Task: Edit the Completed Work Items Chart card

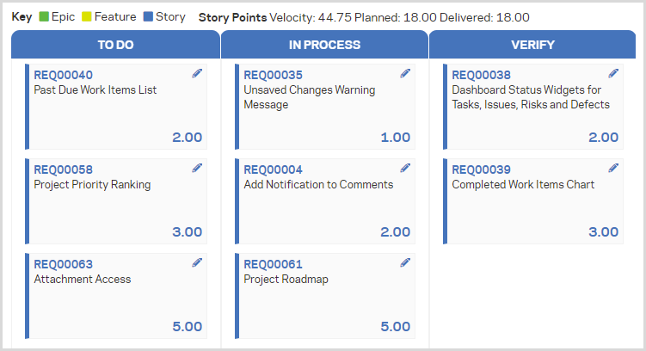Action: click(613, 168)
